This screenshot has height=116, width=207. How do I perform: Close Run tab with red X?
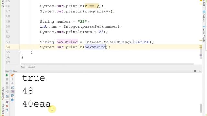click(x=7, y=106)
